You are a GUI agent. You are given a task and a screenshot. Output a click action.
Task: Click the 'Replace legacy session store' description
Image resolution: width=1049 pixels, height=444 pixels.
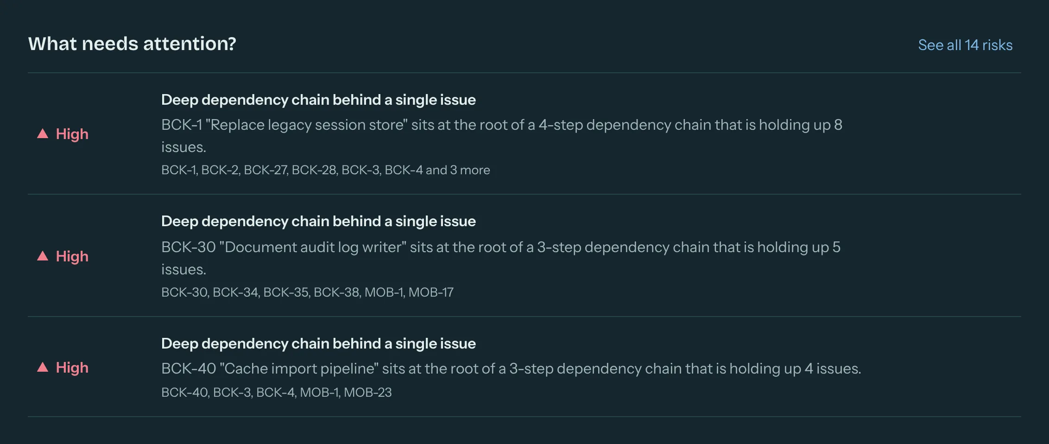click(x=502, y=136)
